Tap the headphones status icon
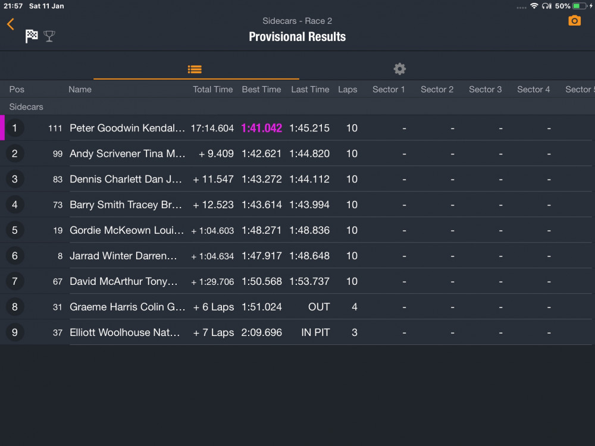 (547, 6)
